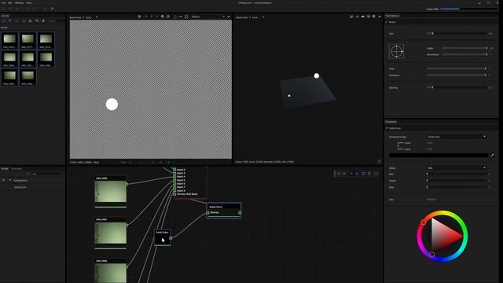Click the Input 8 port
This screenshot has height=283, width=503.
[x=174, y=190]
